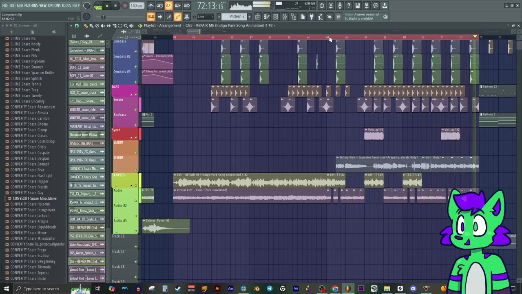The height and width of the screenshot is (294, 522).
Task: Open the content library shopping cart icon
Action: tap(338, 17)
